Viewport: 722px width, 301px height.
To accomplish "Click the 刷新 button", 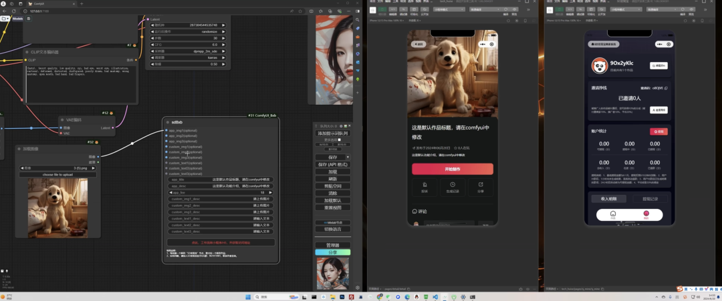I will pyautogui.click(x=332, y=179).
